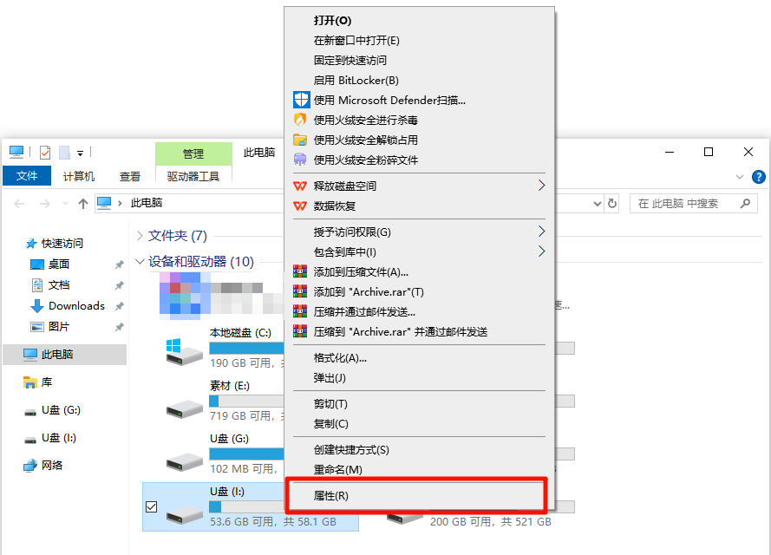Click the U盘 (I:) capacity usage bar
Screen dimensions: 771x555
click(x=247, y=506)
